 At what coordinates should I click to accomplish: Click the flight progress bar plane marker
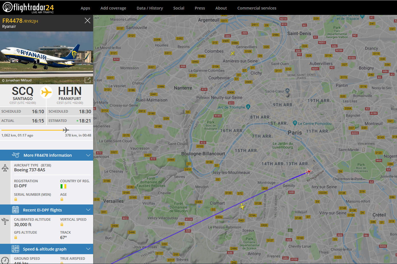pyautogui.click(x=66, y=130)
